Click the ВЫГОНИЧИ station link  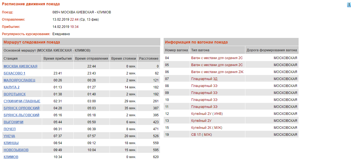(x=13, y=122)
